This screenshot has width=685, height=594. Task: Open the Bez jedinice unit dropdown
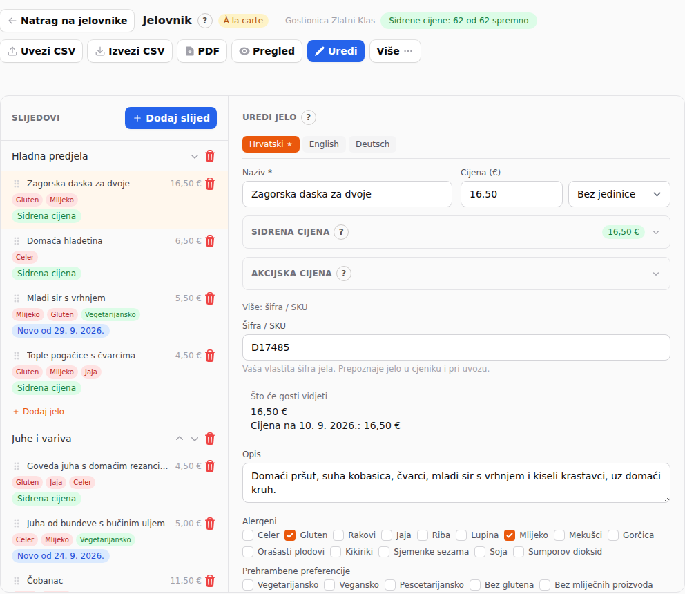tap(619, 195)
